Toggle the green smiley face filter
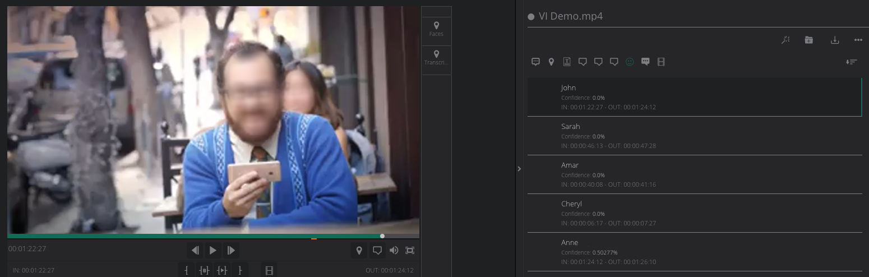869x277 pixels. point(630,62)
